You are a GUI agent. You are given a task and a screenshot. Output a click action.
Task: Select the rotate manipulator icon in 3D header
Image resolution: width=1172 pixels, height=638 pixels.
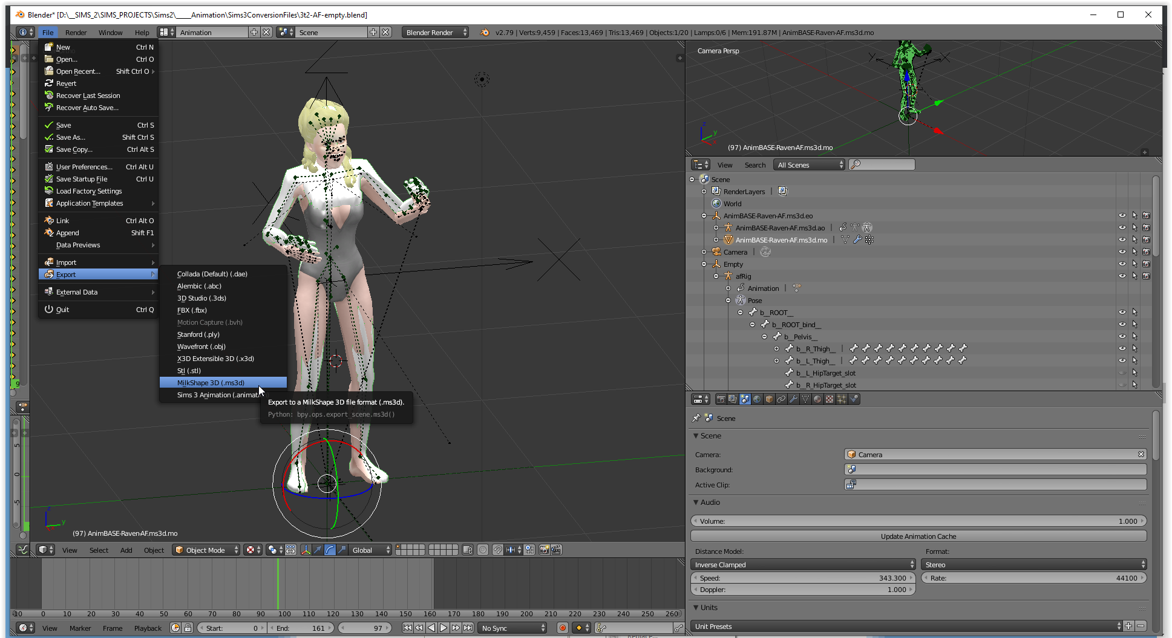coord(330,550)
